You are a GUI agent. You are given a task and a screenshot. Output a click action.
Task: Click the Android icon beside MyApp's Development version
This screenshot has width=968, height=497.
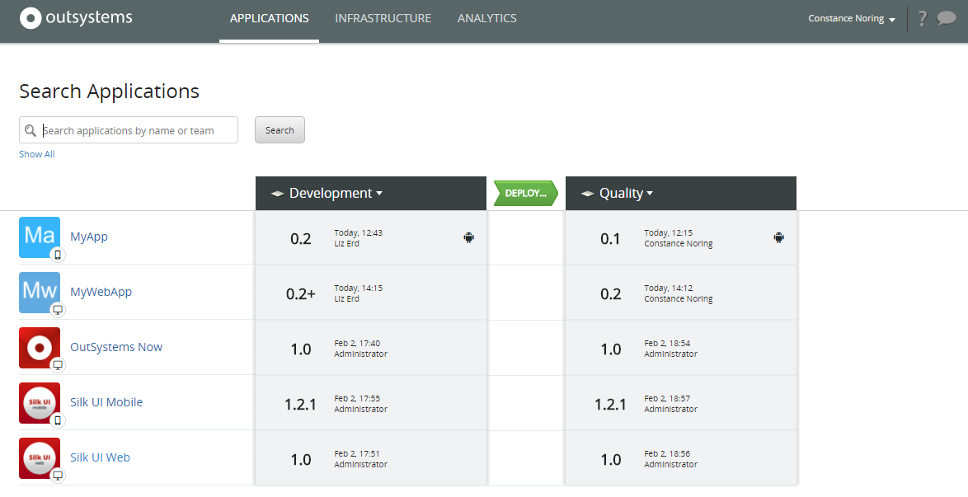(x=469, y=237)
